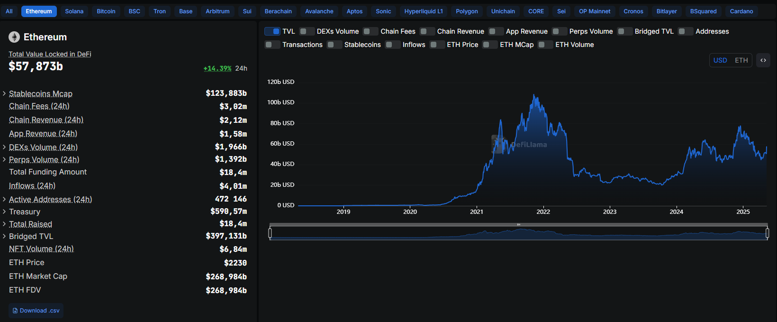The height and width of the screenshot is (322, 777).
Task: Click the Download .csv button
Action: pyautogui.click(x=36, y=311)
